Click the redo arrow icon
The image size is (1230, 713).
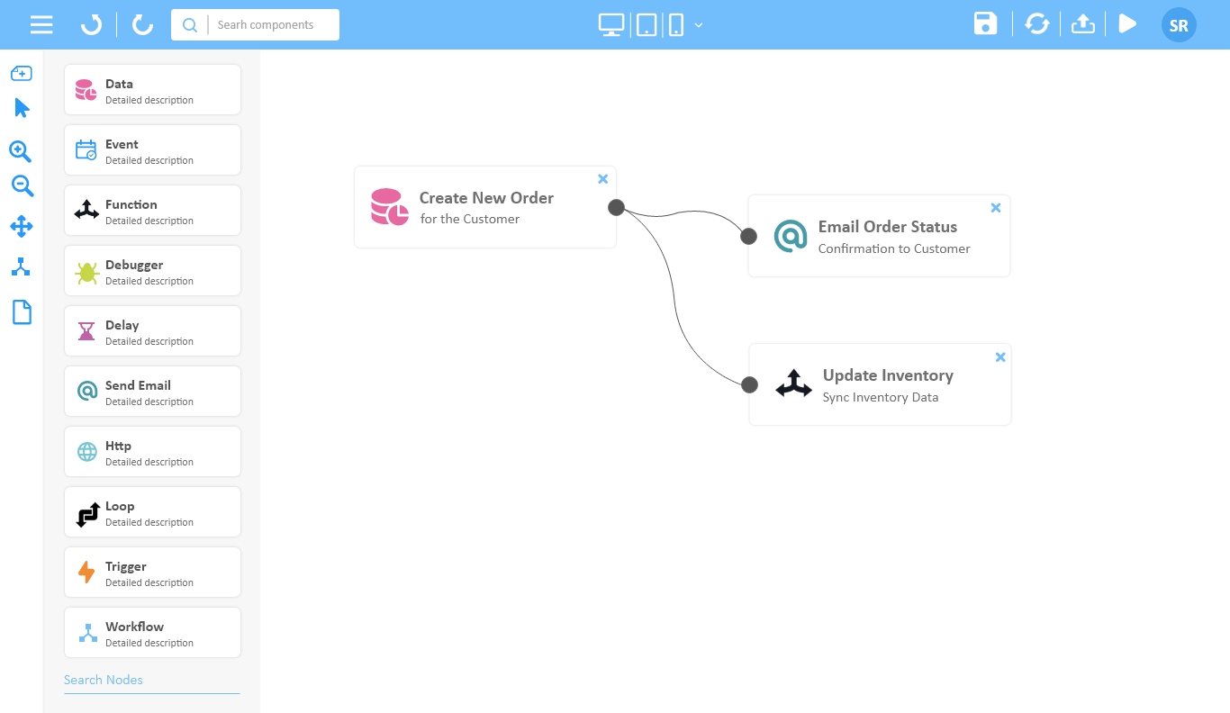tap(142, 24)
